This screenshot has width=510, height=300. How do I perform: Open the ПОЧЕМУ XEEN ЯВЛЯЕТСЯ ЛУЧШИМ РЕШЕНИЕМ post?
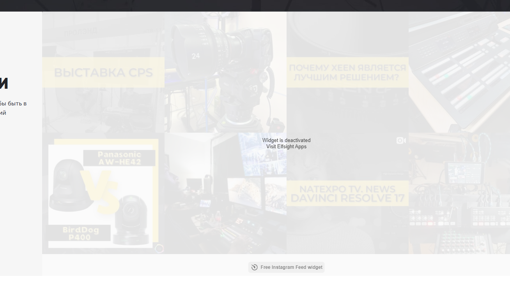(x=347, y=73)
